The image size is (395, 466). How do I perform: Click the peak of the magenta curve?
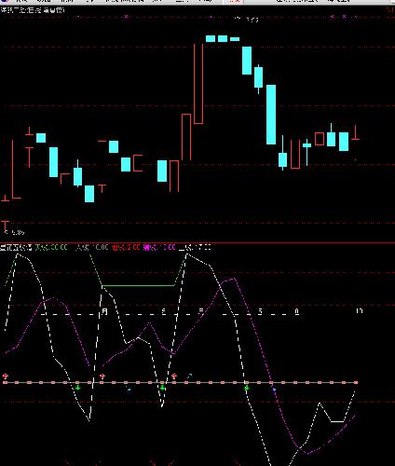[x=231, y=279]
